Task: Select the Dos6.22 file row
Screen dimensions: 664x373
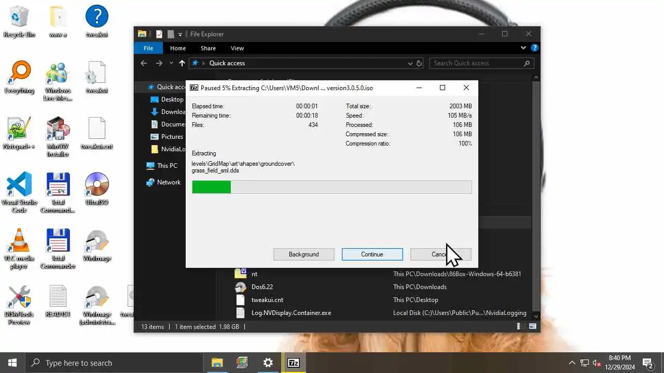Action: (381, 286)
